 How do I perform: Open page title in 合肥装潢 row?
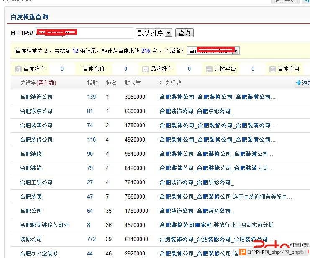click(x=226, y=196)
